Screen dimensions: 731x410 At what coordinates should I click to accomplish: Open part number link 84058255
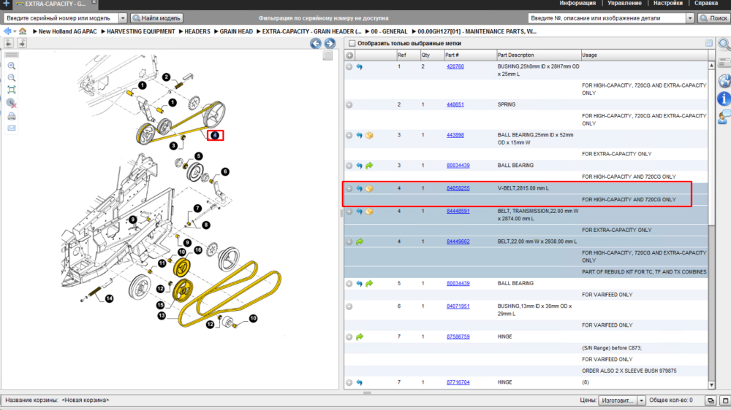(458, 188)
